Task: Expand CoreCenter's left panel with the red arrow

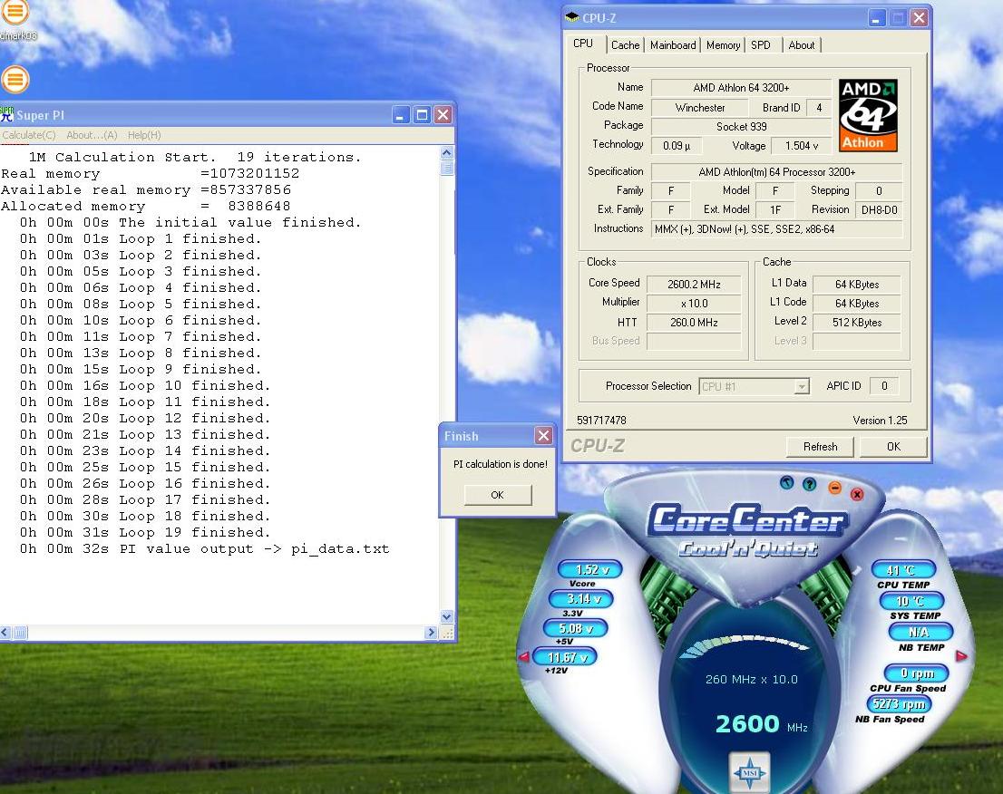Action: pyautogui.click(x=523, y=656)
